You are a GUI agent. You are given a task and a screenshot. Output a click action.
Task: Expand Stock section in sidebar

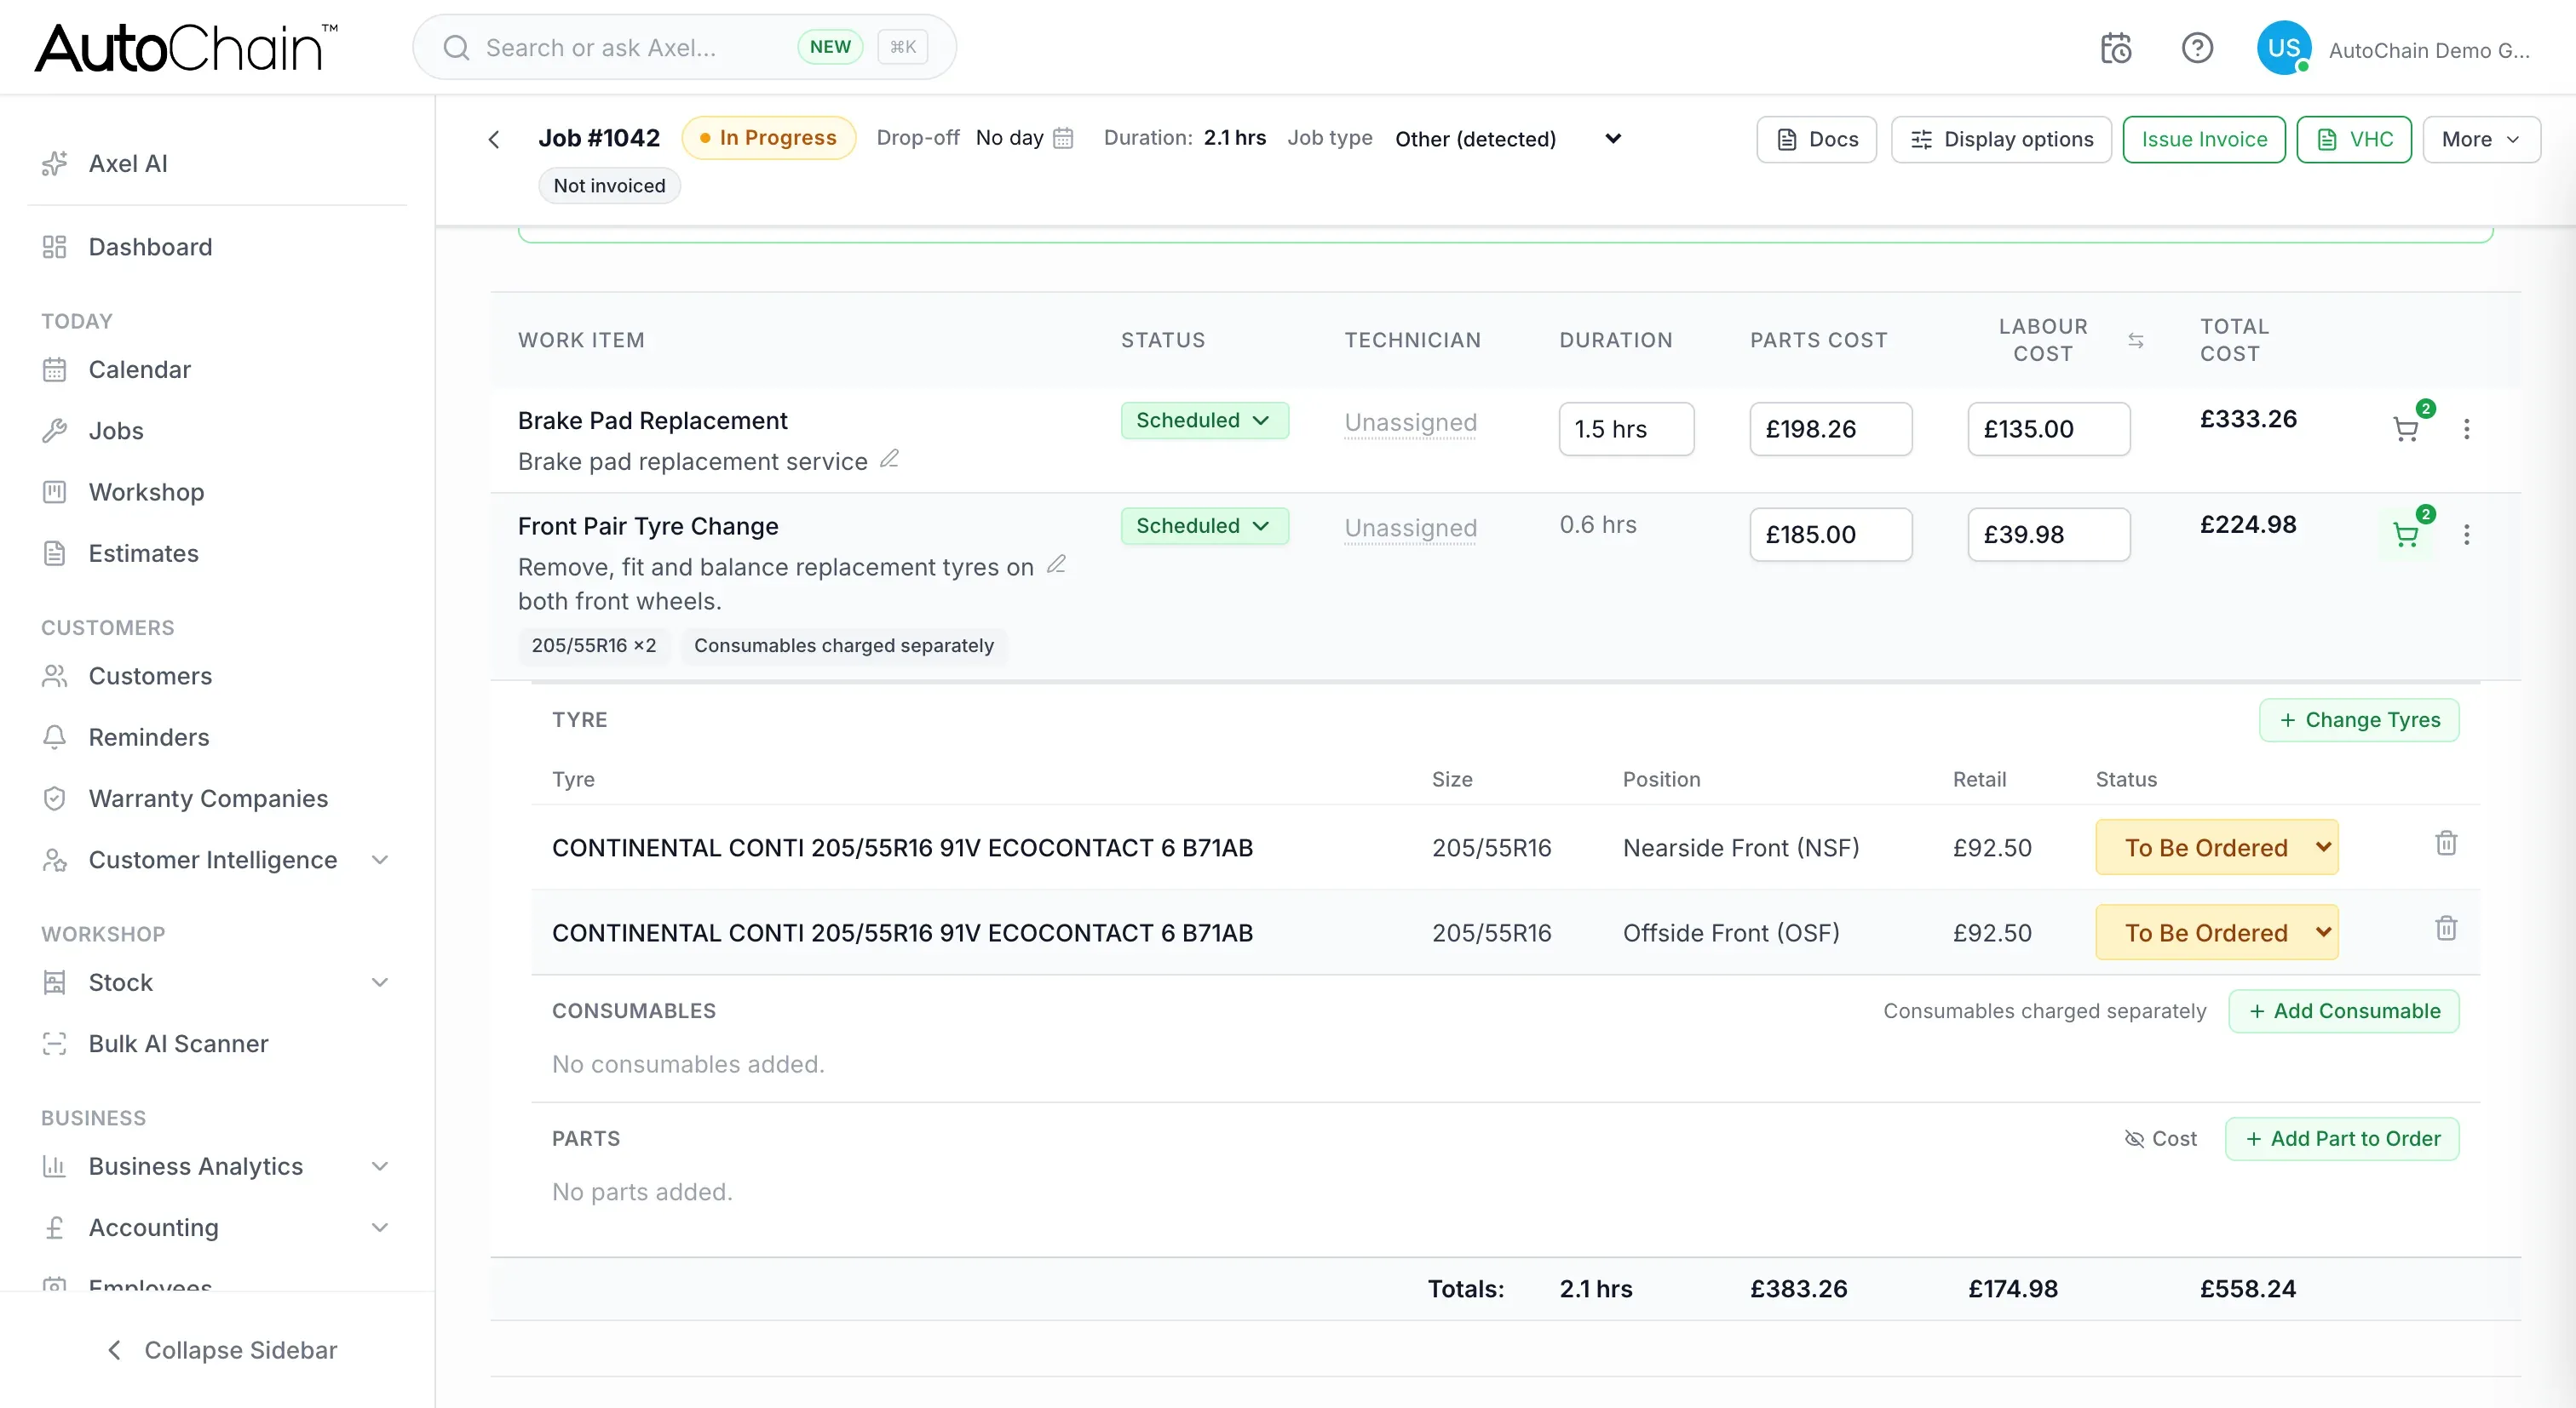pyautogui.click(x=380, y=982)
